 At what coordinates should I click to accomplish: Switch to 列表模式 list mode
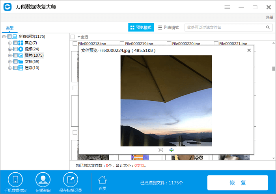(168, 28)
